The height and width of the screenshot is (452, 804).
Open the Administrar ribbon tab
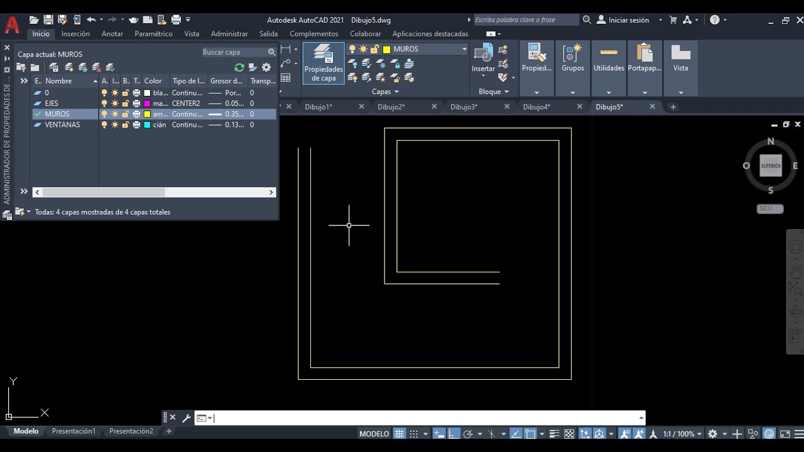(x=229, y=34)
